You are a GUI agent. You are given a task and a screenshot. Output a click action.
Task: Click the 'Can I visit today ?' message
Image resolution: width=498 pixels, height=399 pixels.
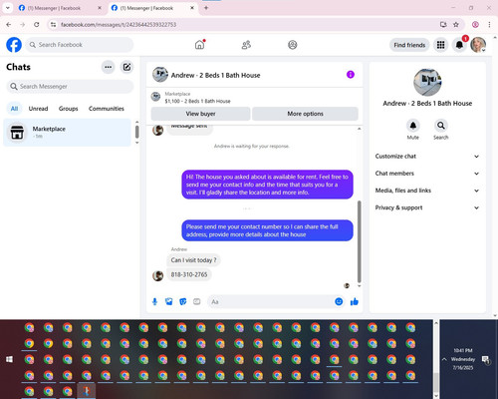click(x=193, y=260)
